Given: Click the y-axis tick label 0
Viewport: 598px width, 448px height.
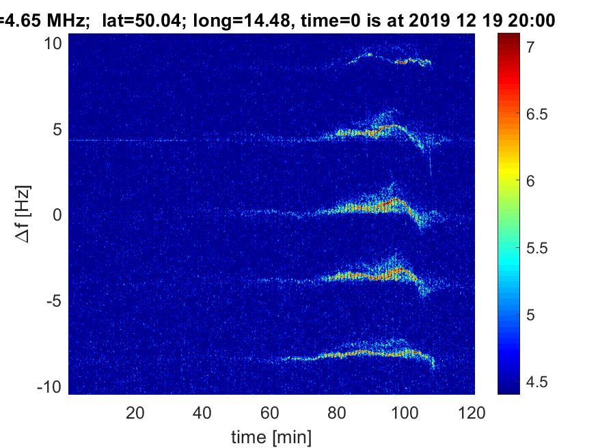Looking at the screenshot, I should click(59, 215).
